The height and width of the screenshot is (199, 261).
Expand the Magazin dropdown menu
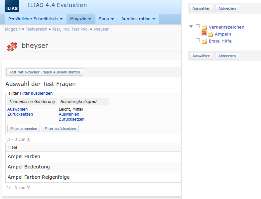[80, 19]
